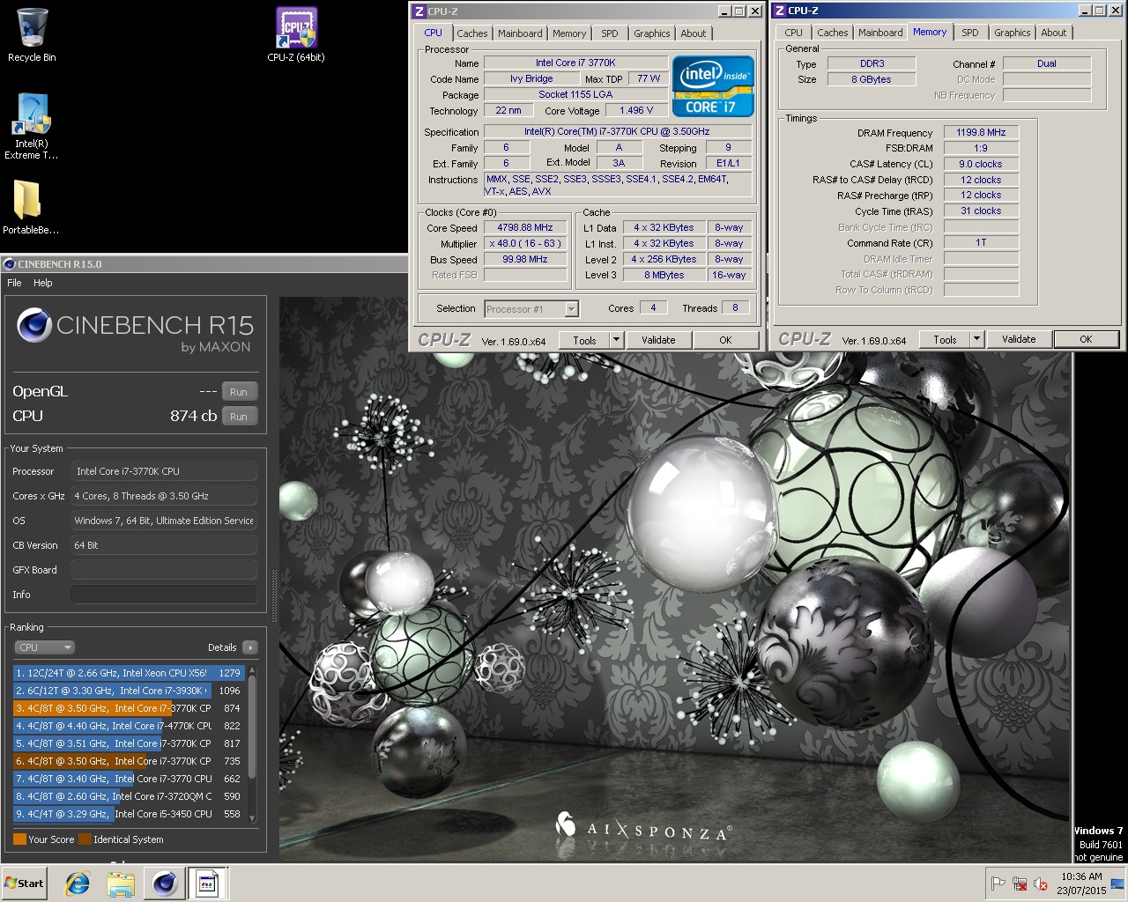Expand ranking Details arrow button
Viewport: 1128px width, 902px height.
[250, 647]
